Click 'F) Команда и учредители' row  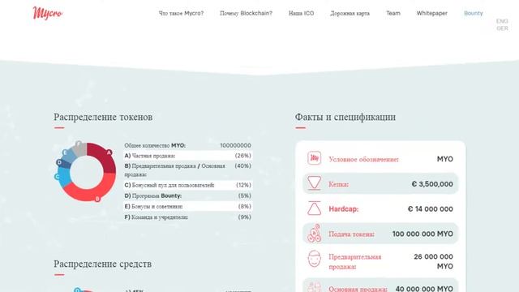point(187,217)
